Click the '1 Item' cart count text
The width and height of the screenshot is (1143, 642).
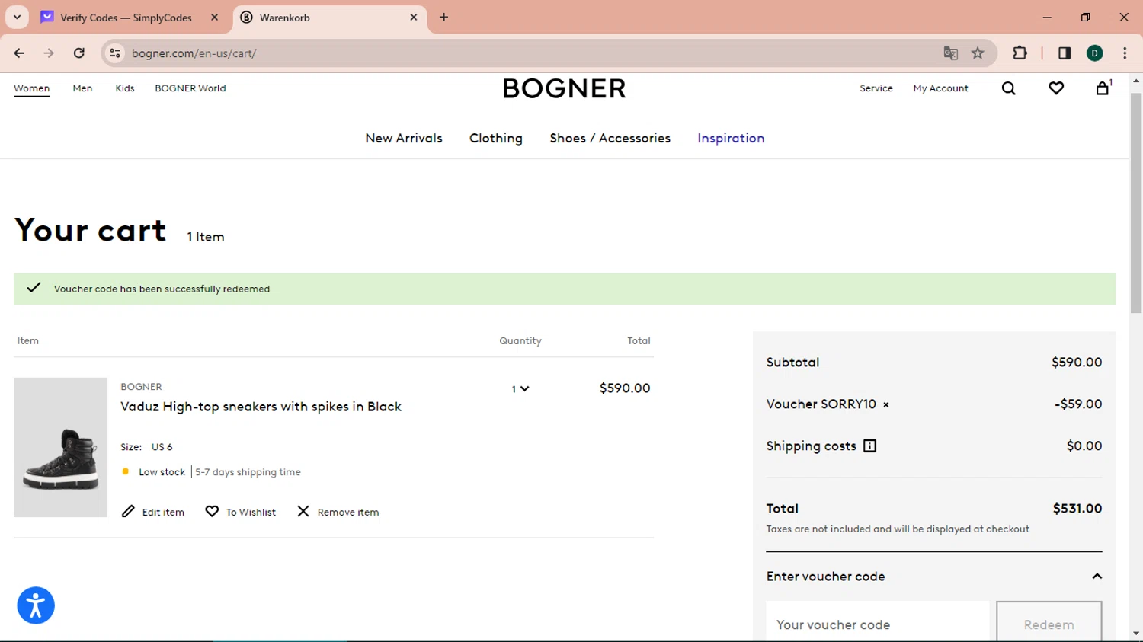(x=206, y=237)
